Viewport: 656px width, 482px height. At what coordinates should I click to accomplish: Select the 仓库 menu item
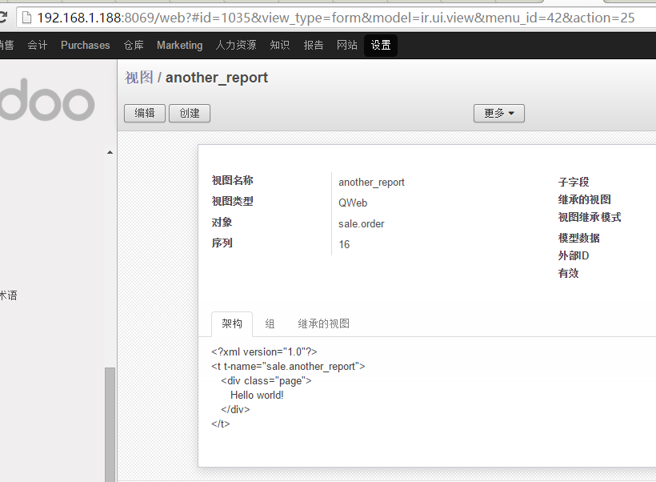coord(134,46)
